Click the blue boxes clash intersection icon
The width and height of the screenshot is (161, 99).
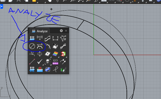pyautogui.click(x=48, y=69)
